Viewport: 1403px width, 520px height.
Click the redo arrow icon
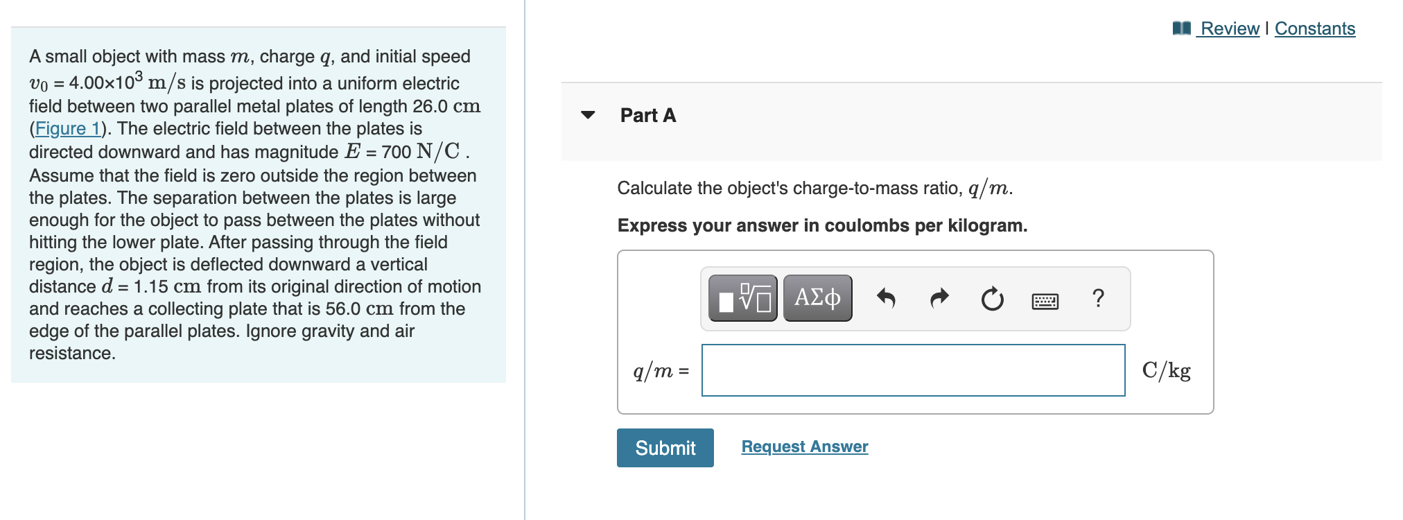coord(940,298)
